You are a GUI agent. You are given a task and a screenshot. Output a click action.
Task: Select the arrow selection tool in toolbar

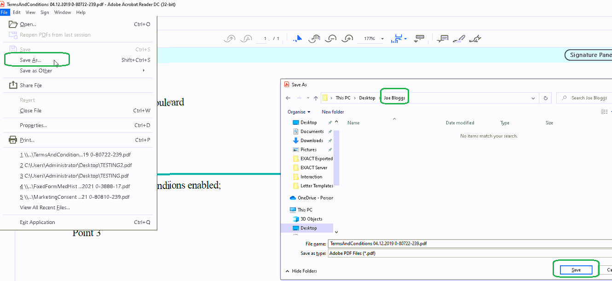pyautogui.click(x=298, y=39)
